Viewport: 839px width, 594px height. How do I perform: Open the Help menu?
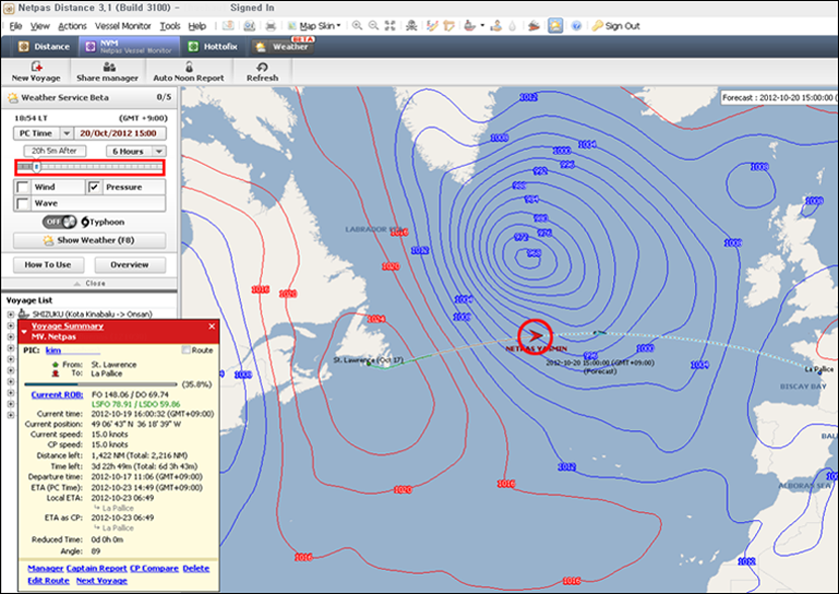[x=197, y=26]
